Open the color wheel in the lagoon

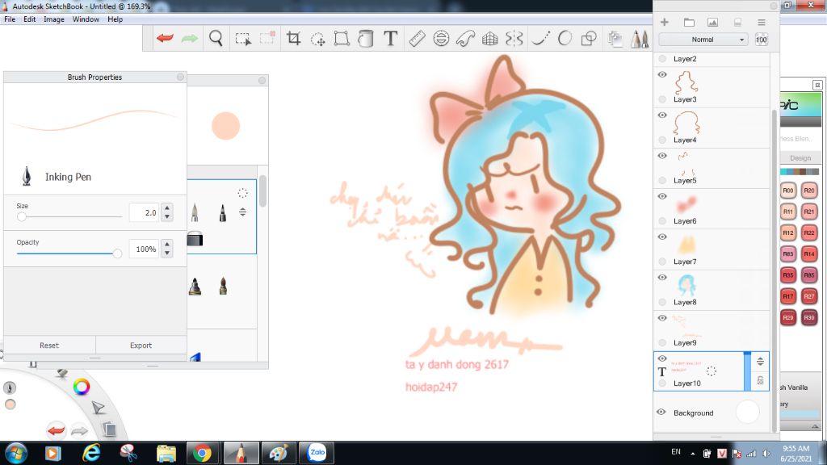pyautogui.click(x=82, y=387)
